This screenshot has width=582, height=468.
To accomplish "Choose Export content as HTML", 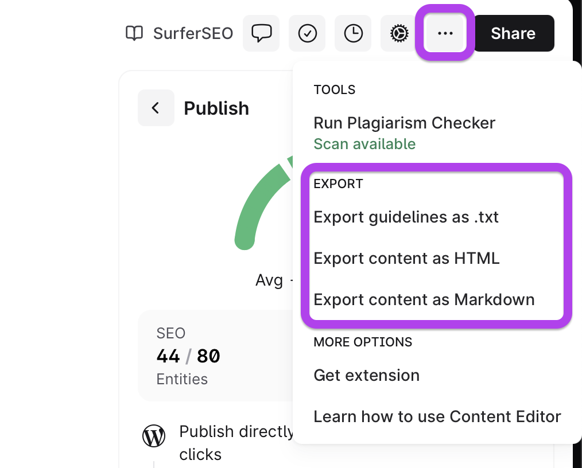I will (406, 259).
